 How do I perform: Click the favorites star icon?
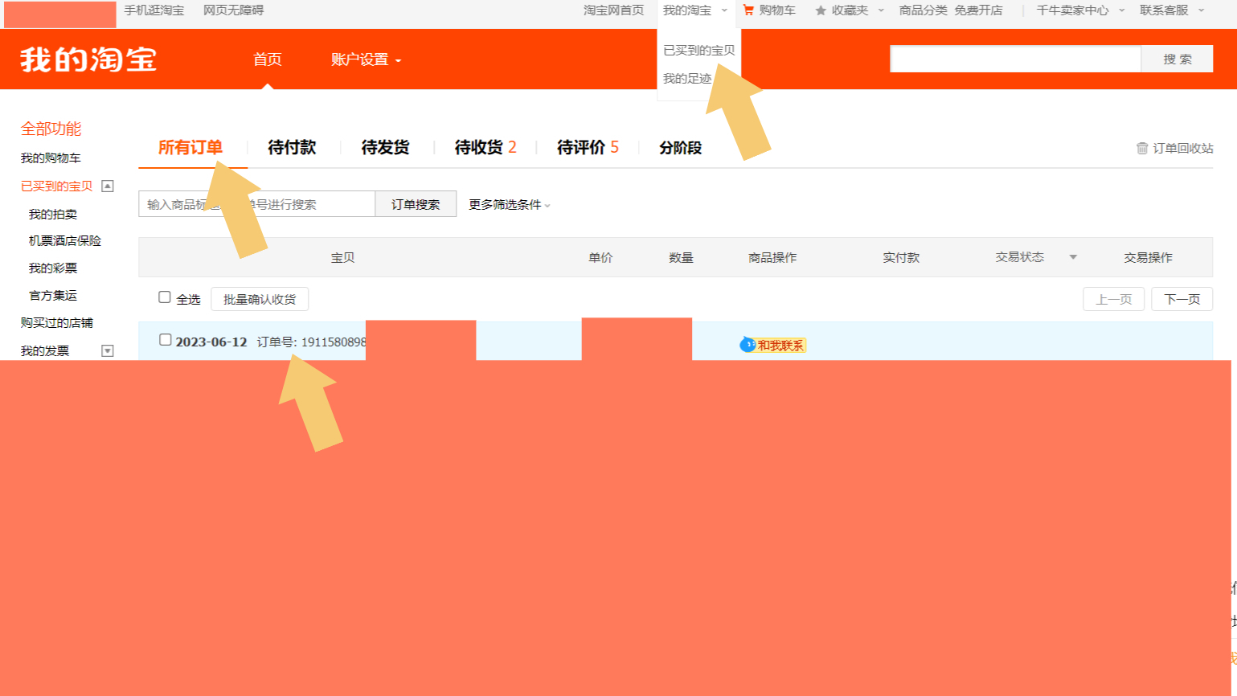point(821,10)
